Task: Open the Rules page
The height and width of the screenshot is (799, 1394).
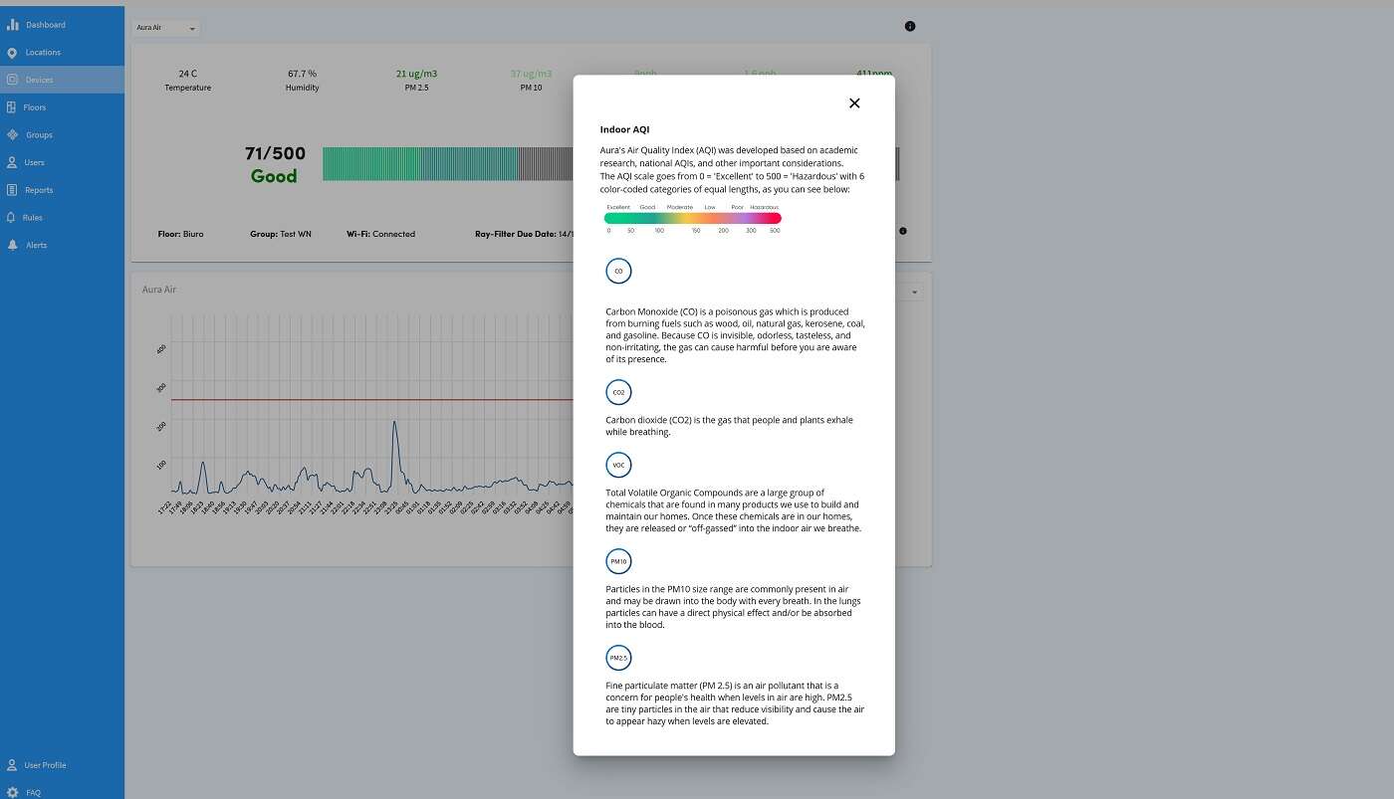Action: pyautogui.click(x=33, y=218)
